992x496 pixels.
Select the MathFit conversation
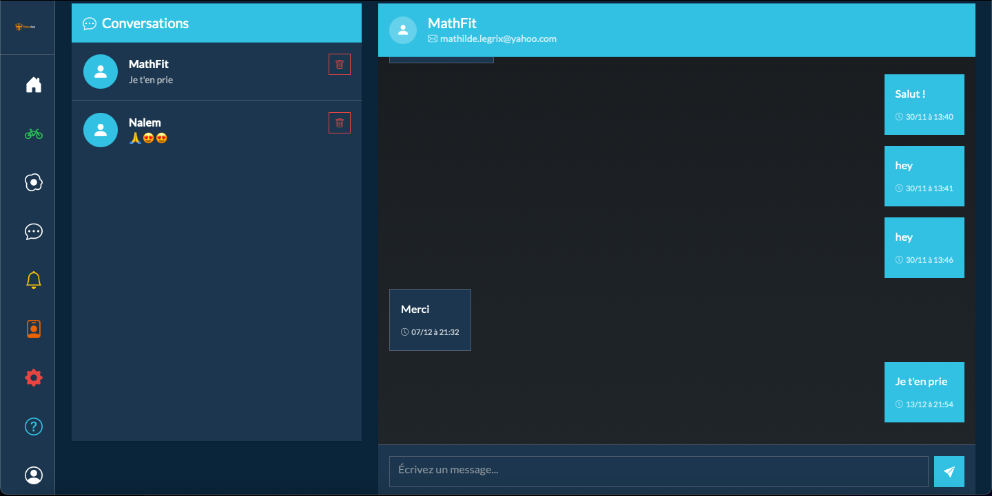point(207,72)
